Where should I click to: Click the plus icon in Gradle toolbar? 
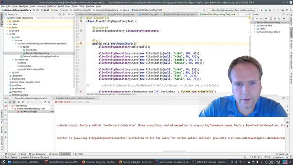click(x=257, y=18)
